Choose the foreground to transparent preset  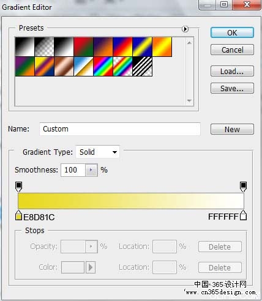tap(44, 46)
